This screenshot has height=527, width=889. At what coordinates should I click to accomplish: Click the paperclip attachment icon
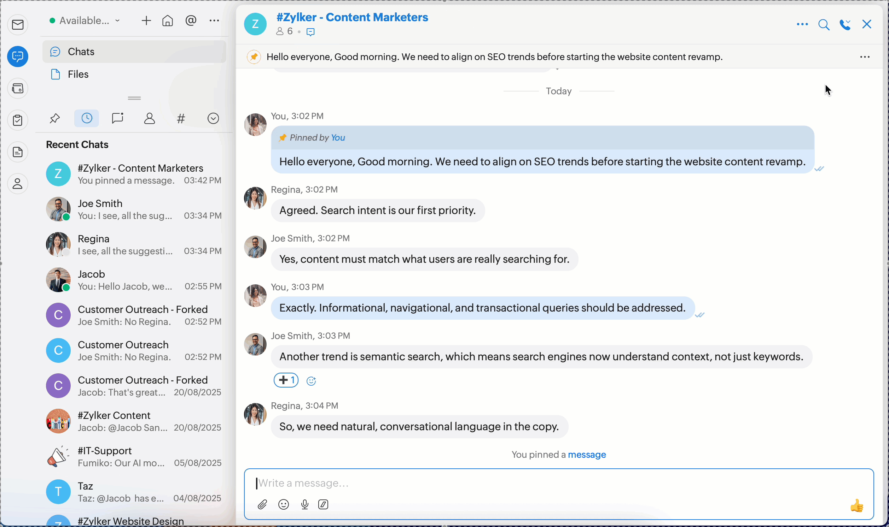pyautogui.click(x=262, y=504)
